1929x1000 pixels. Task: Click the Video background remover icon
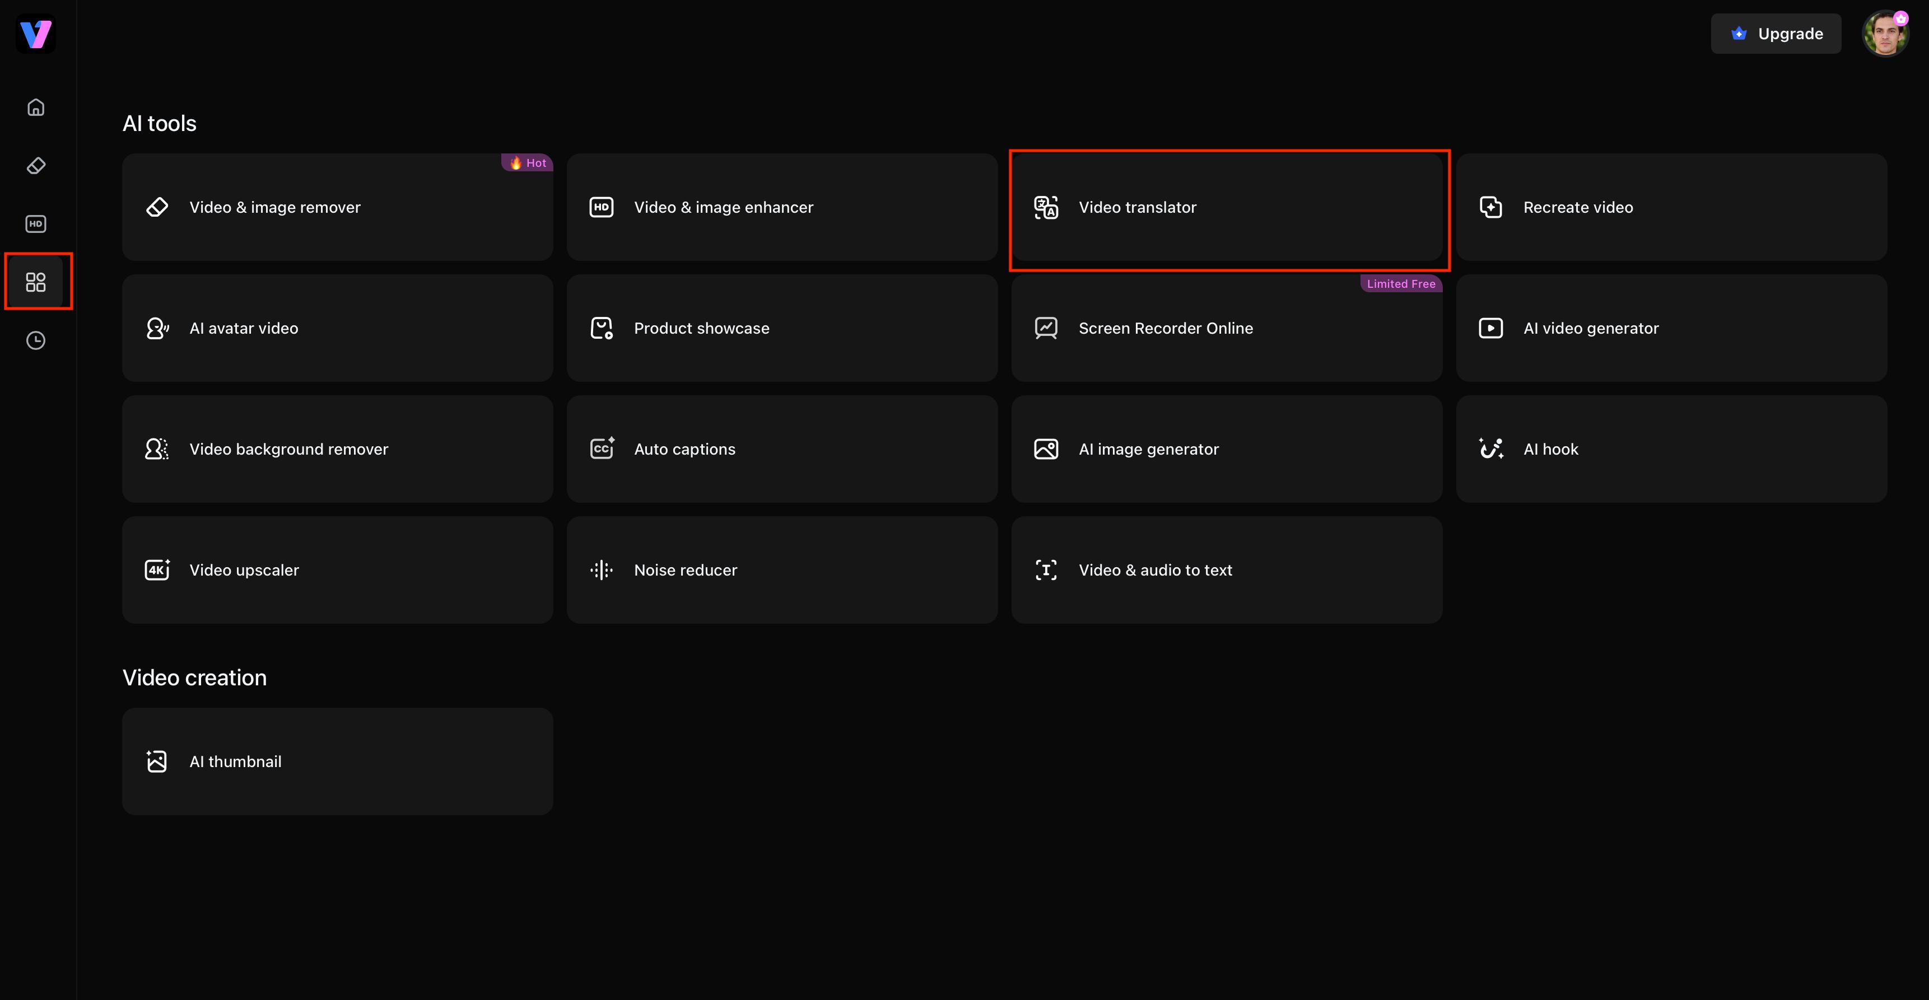coord(157,449)
